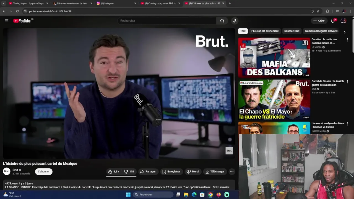This screenshot has height=199, width=354.
Task: Start voice search with the microphone icon
Action: coord(235,21)
